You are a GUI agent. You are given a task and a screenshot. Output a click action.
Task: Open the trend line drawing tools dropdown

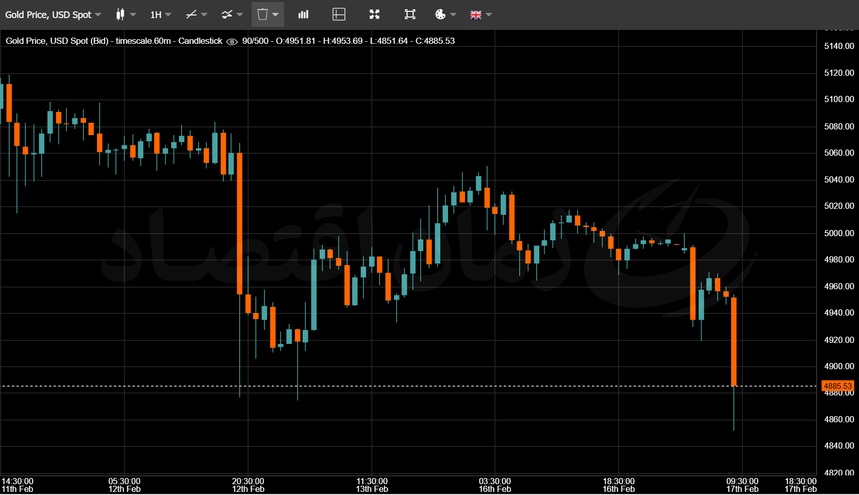(196, 14)
